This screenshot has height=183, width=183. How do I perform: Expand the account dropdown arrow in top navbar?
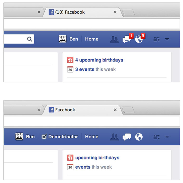[x=167, y=39]
